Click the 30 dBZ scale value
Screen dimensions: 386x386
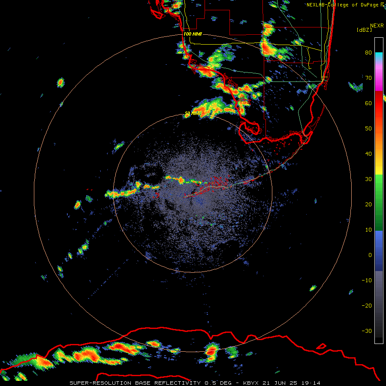point(368,179)
